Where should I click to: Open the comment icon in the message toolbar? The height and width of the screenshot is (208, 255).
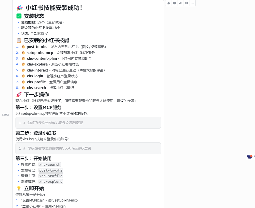[174, 3]
